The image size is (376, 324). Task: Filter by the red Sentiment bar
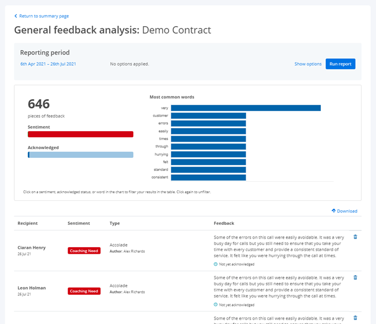(81, 135)
